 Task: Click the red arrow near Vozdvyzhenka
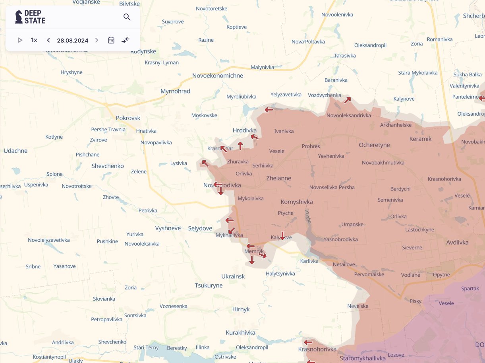pyautogui.click(x=348, y=100)
